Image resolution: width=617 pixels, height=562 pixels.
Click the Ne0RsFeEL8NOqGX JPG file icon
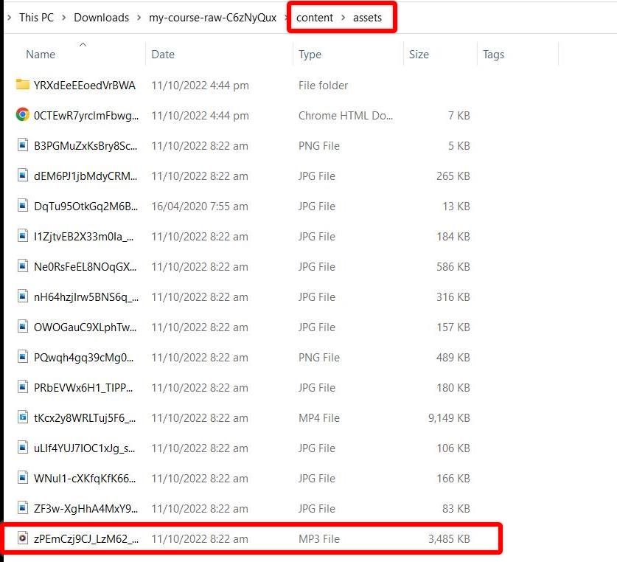click(23, 266)
